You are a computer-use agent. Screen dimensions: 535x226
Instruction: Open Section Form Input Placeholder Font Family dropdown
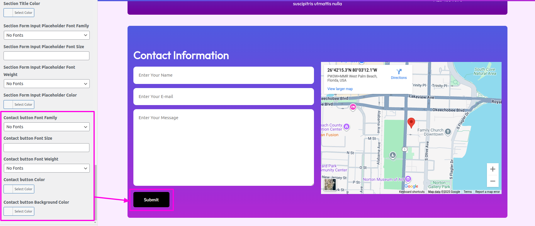click(x=47, y=35)
